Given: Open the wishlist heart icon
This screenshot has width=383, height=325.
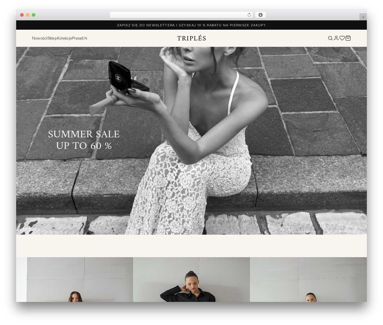Looking at the screenshot, I should point(342,38).
